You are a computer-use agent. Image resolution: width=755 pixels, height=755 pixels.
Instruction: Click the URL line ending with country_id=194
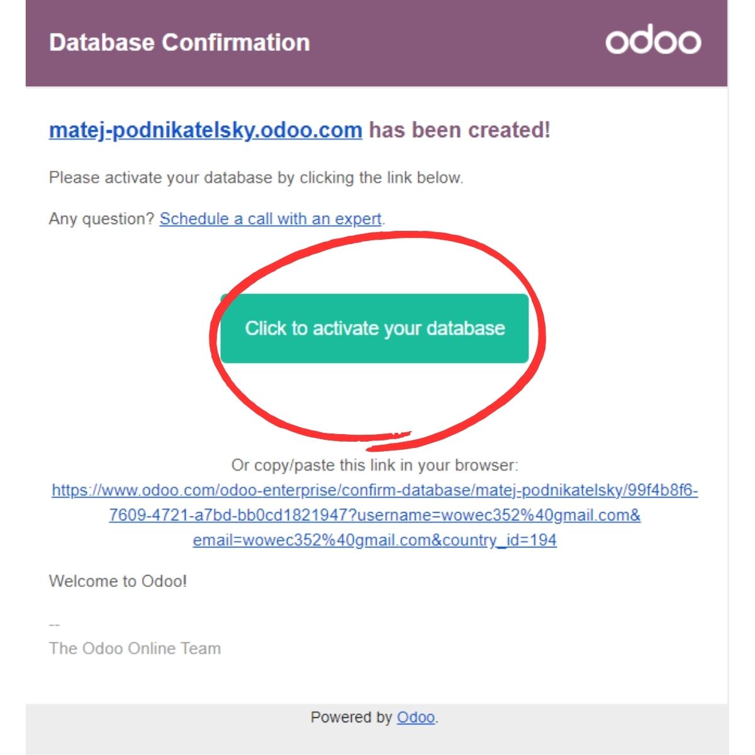[x=375, y=540]
